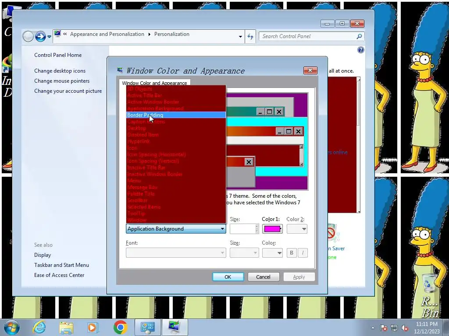Open the font Size dropdown
The width and height of the screenshot is (449, 336).
244,252
